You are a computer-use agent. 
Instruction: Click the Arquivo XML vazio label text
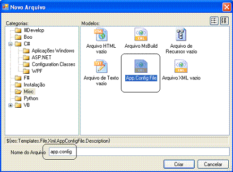[181, 78]
